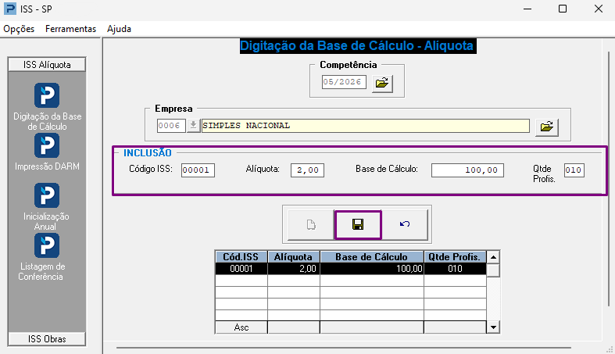The image size is (615, 354).
Task: Select grid cell 010
Action: click(455, 269)
